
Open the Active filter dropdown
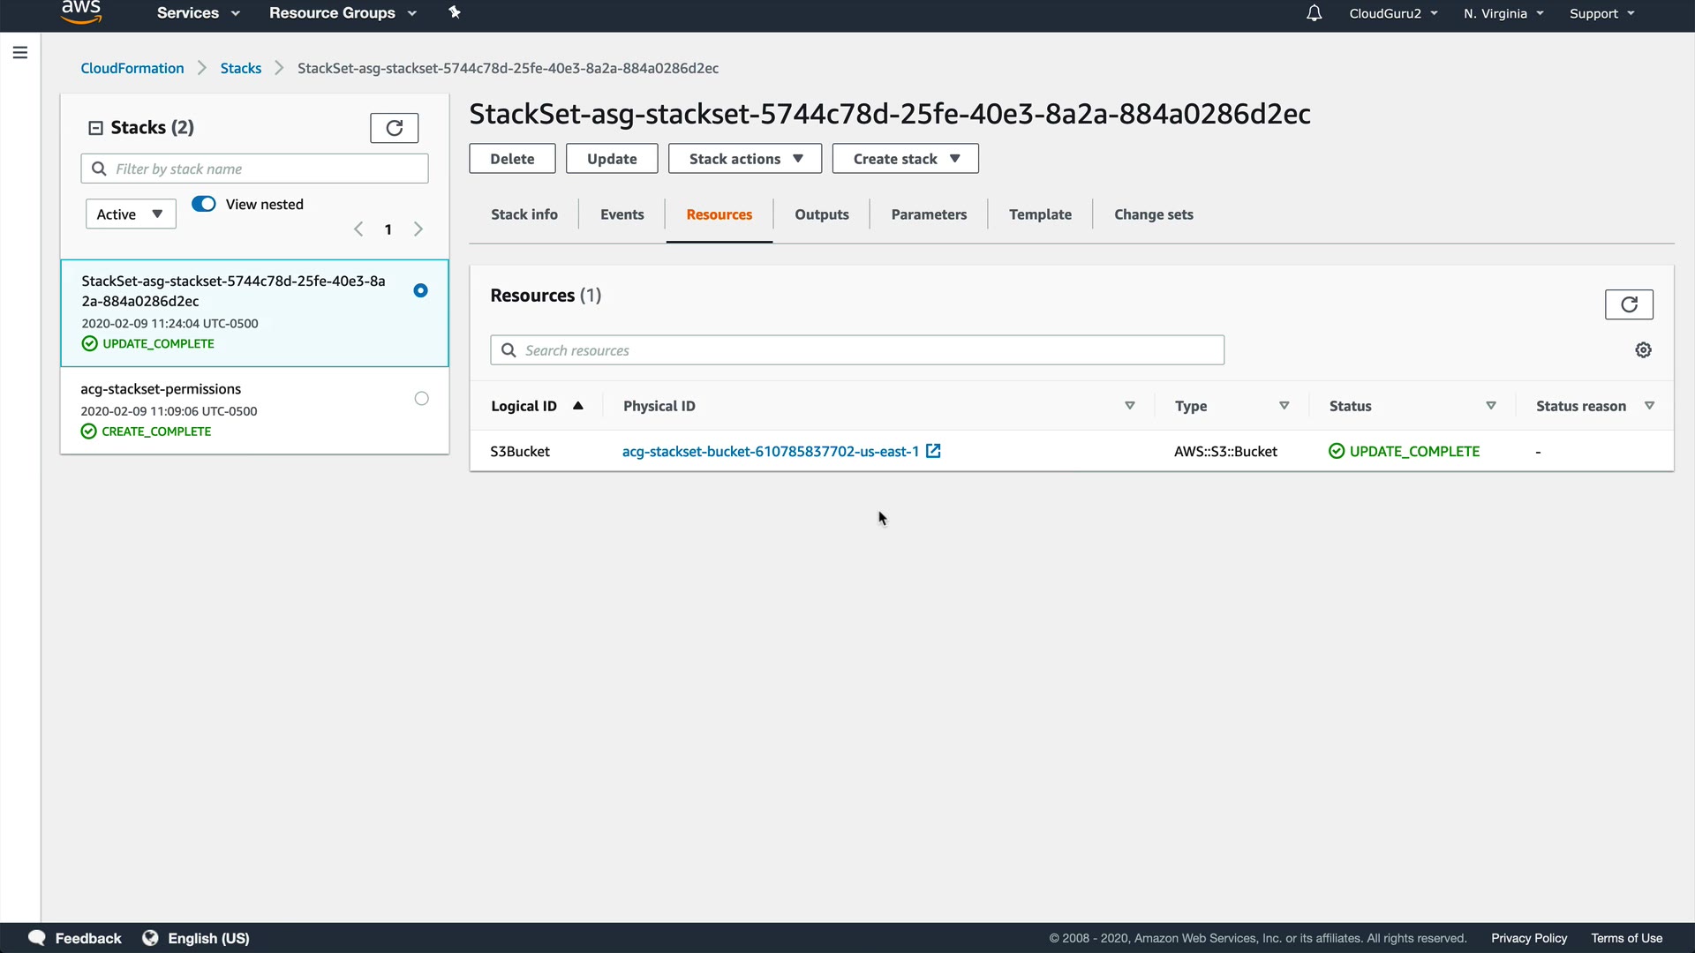(x=131, y=214)
